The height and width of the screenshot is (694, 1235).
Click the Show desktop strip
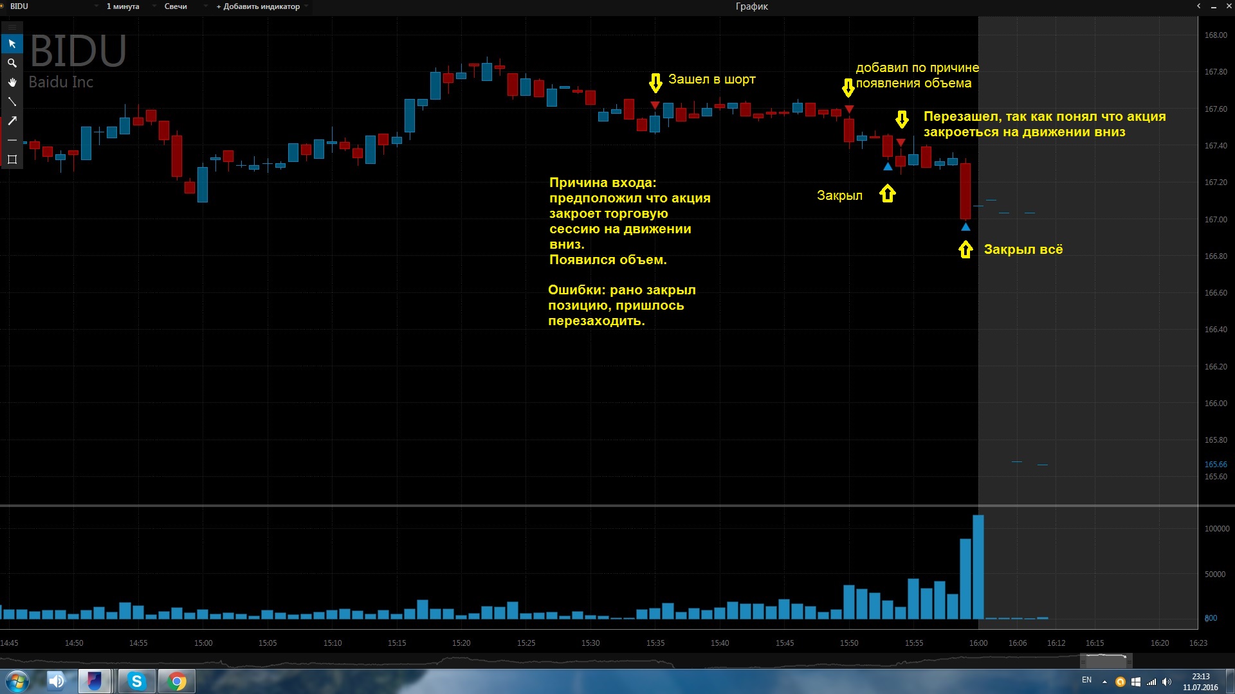pyautogui.click(x=1230, y=681)
